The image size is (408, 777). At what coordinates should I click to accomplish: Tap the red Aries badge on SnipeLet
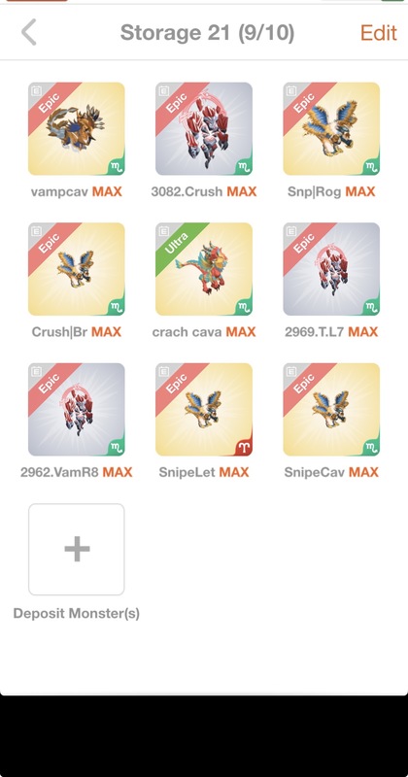point(243,446)
